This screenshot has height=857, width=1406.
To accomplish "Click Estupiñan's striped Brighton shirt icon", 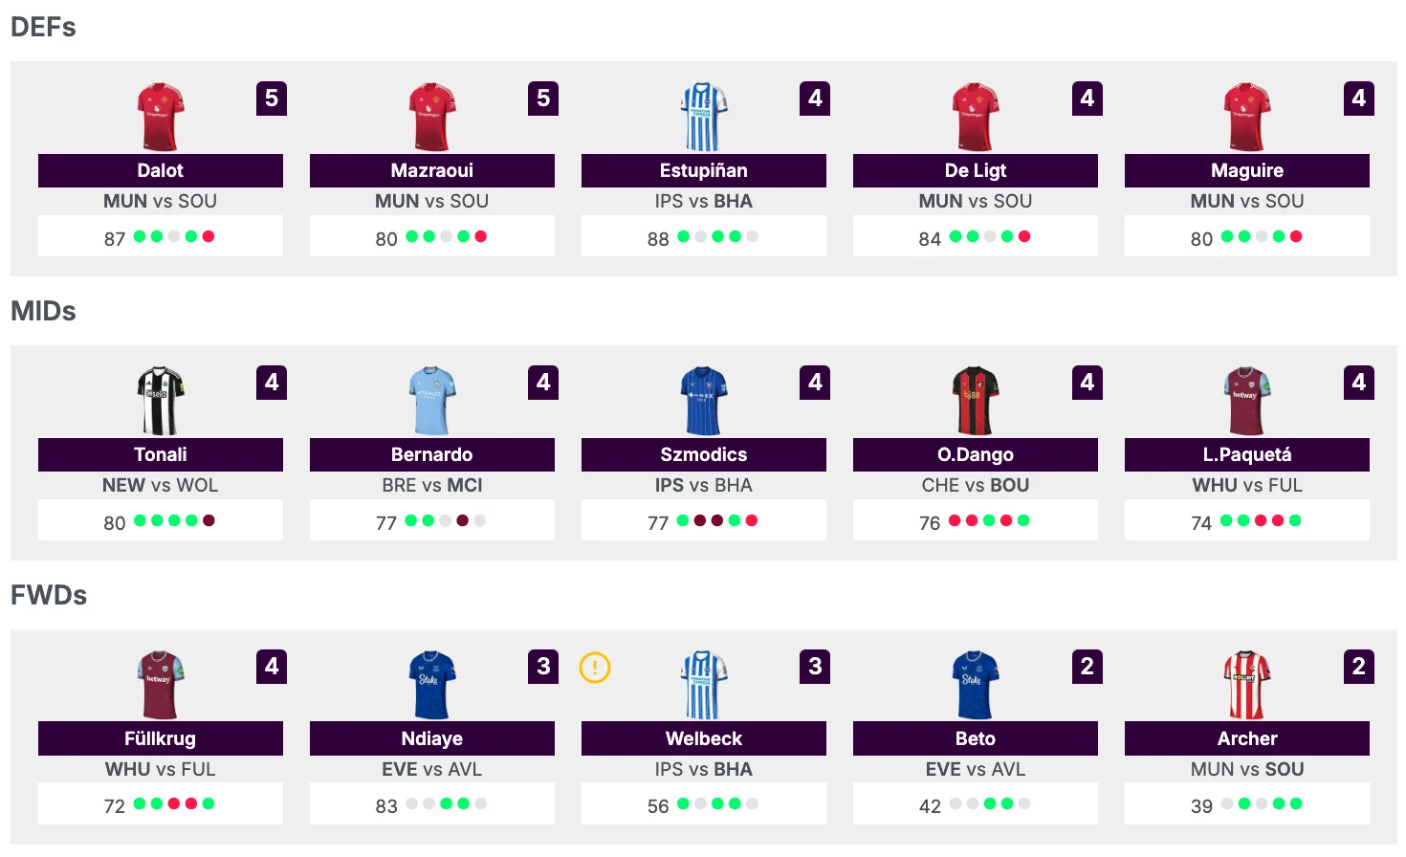I will (703, 117).
